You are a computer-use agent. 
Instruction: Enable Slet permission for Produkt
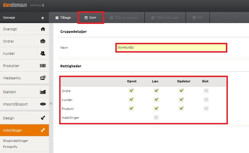click(206, 108)
